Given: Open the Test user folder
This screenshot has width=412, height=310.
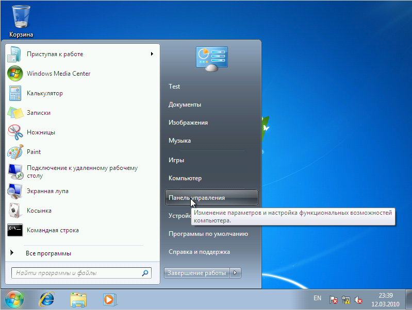Looking at the screenshot, I should (x=174, y=87).
